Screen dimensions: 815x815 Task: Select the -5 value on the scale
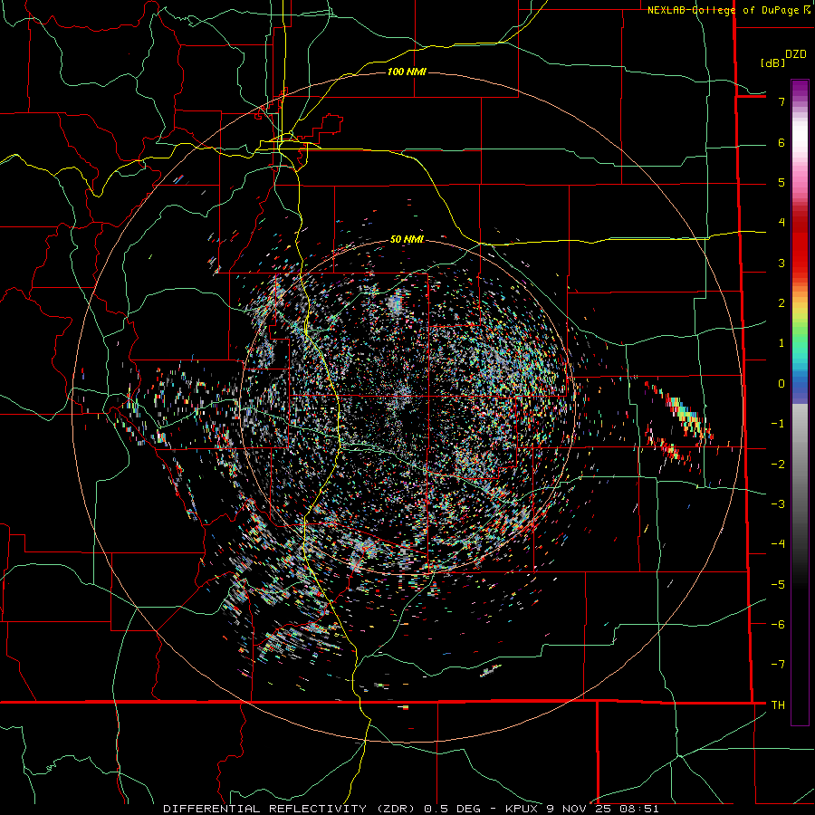pyautogui.click(x=778, y=584)
